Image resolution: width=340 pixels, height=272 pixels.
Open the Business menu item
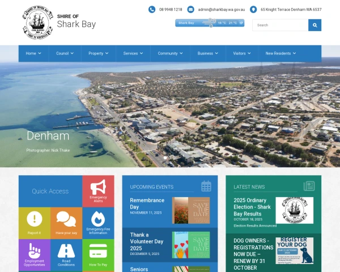pos(205,53)
